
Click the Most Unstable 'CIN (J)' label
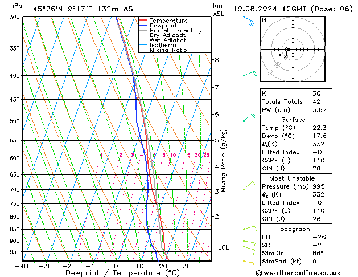pos(273,219)
